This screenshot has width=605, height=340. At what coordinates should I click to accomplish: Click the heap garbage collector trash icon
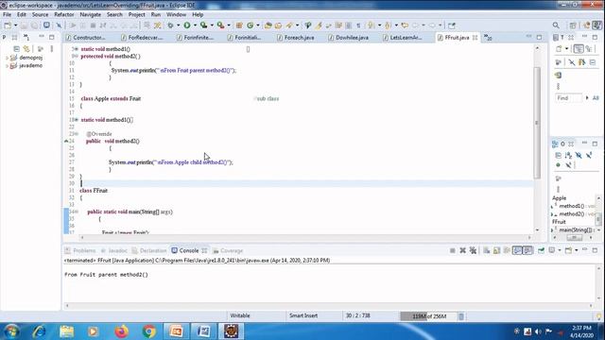[461, 316]
